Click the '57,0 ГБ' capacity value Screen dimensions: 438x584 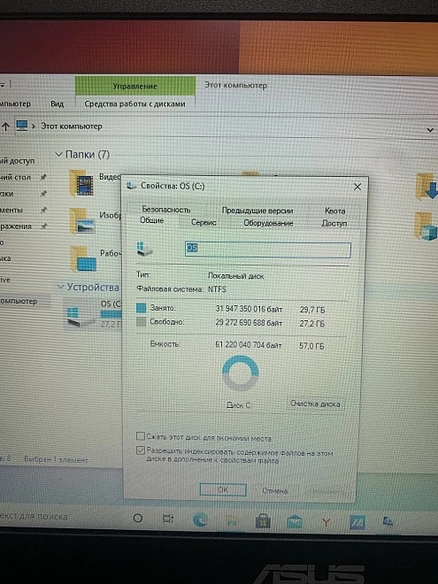click(x=311, y=346)
